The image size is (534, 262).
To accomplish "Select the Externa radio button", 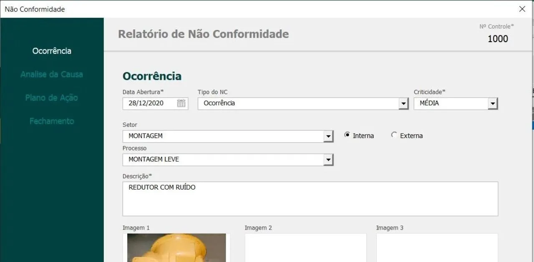I will [394, 135].
